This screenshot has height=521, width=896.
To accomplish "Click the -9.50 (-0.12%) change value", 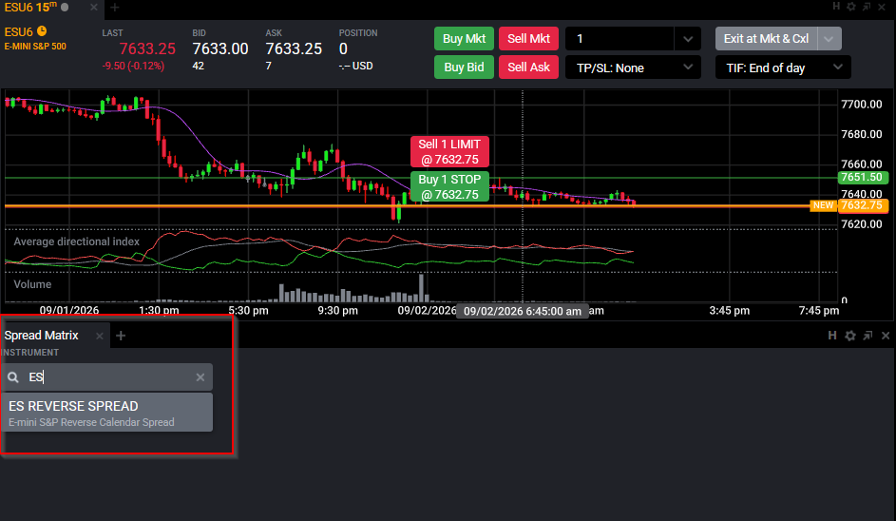I will click(133, 67).
